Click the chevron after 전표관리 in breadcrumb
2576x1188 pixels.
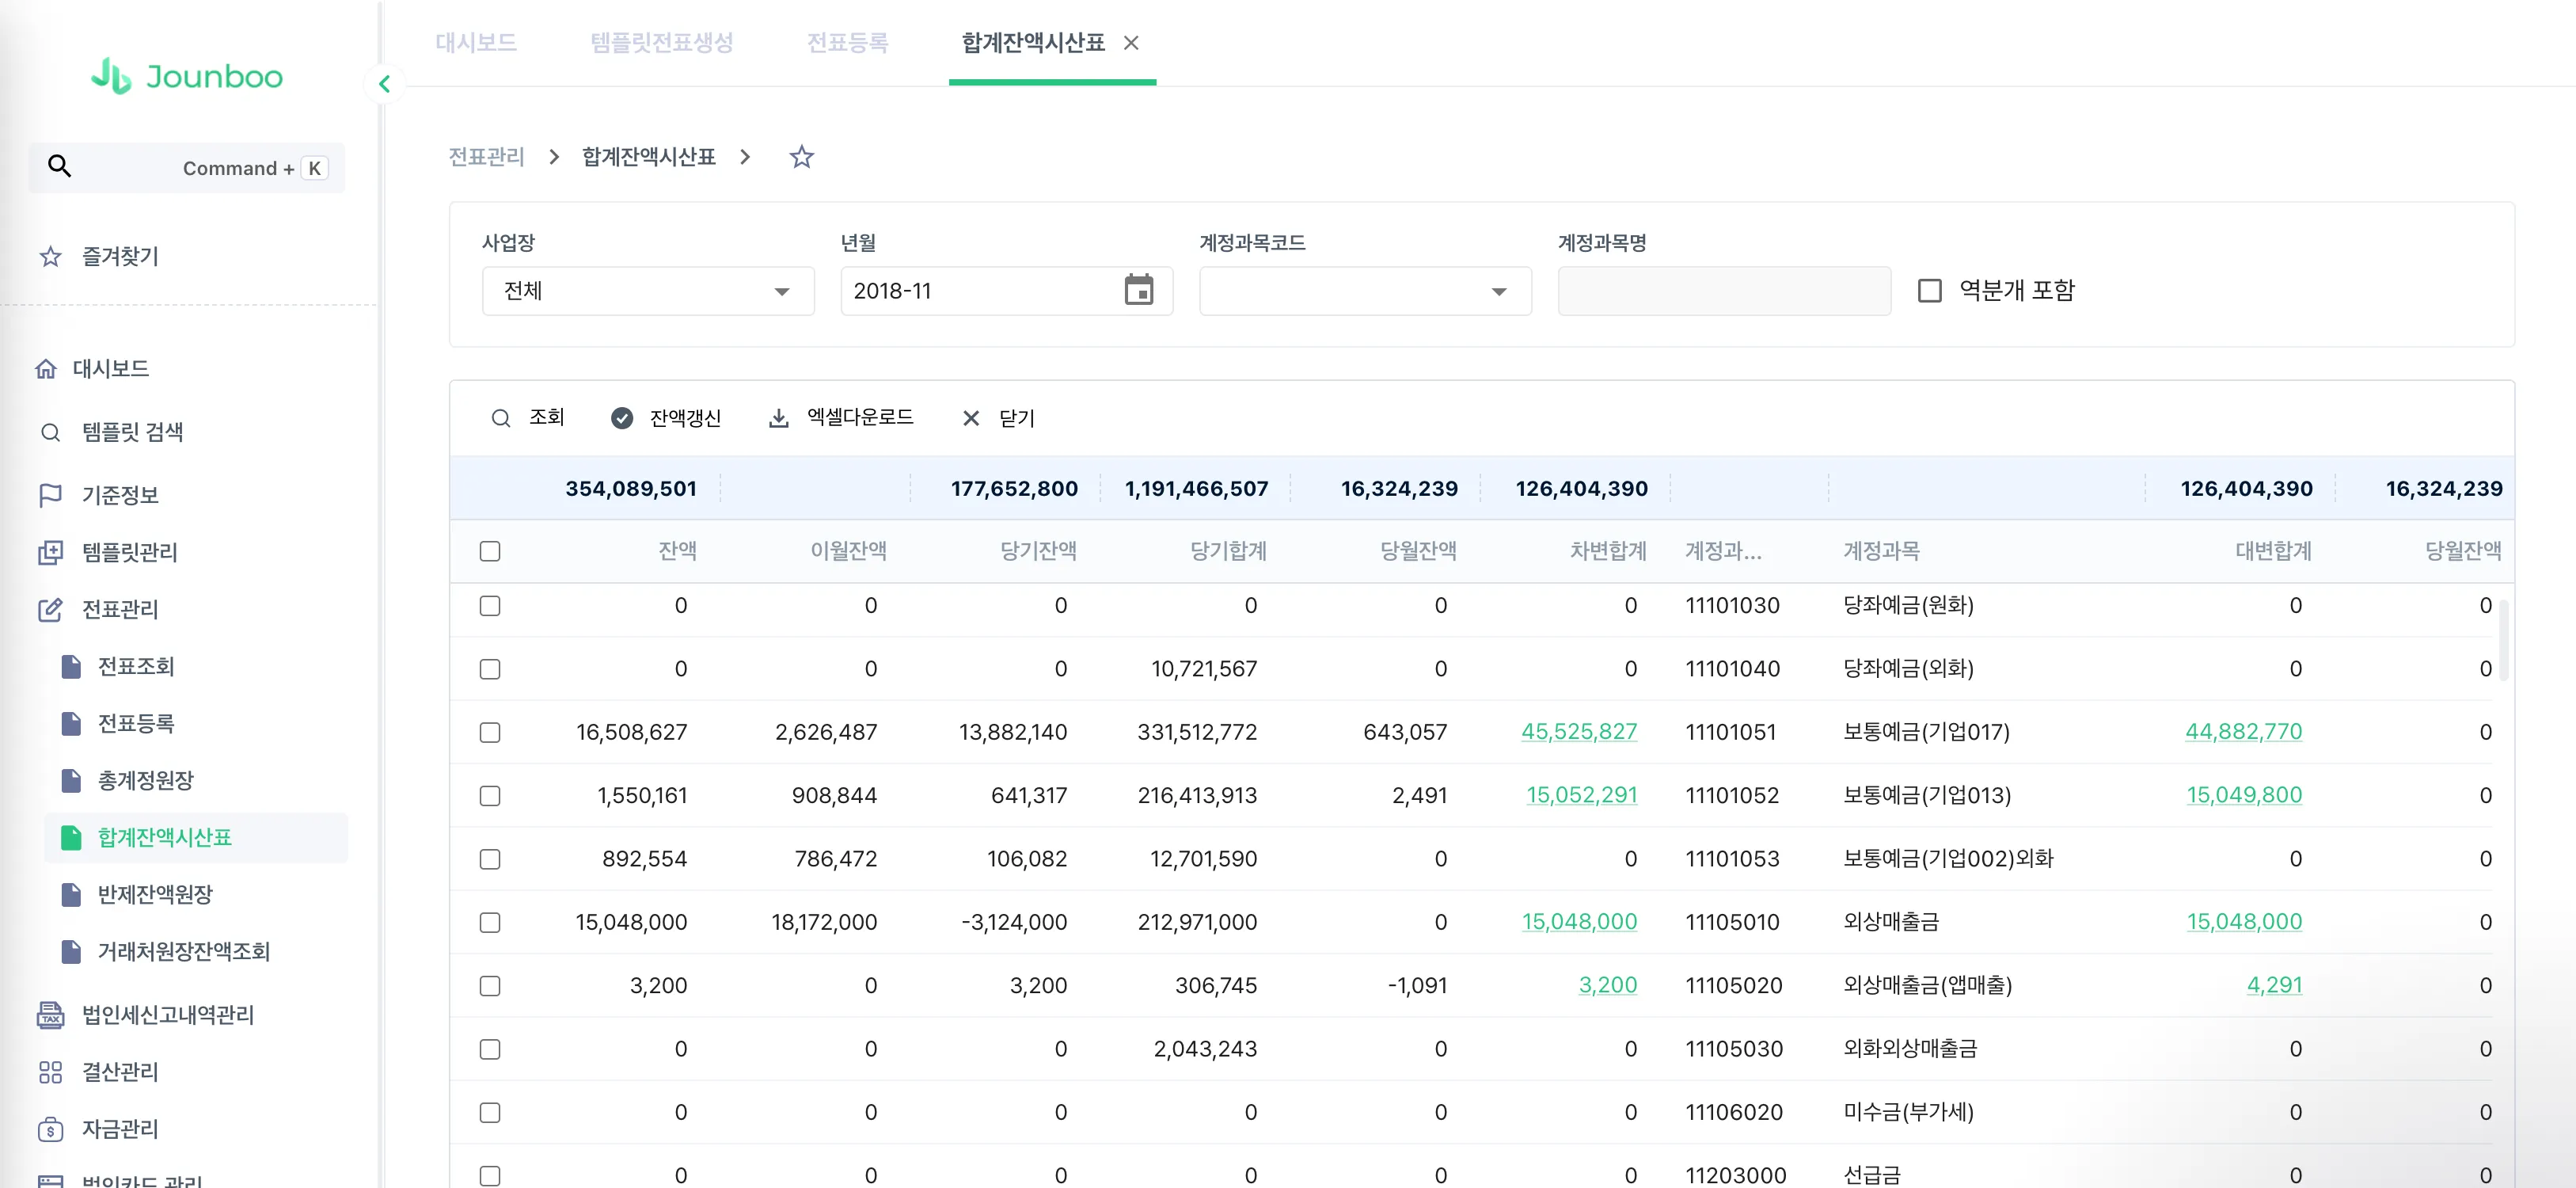point(554,157)
